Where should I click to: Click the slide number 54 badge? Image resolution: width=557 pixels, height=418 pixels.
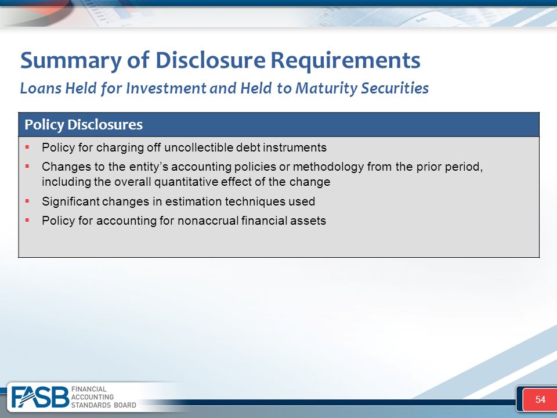pos(540,399)
